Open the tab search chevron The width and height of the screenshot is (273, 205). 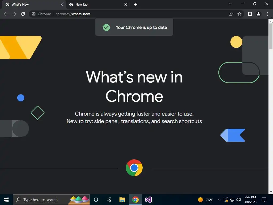pyautogui.click(x=230, y=4)
